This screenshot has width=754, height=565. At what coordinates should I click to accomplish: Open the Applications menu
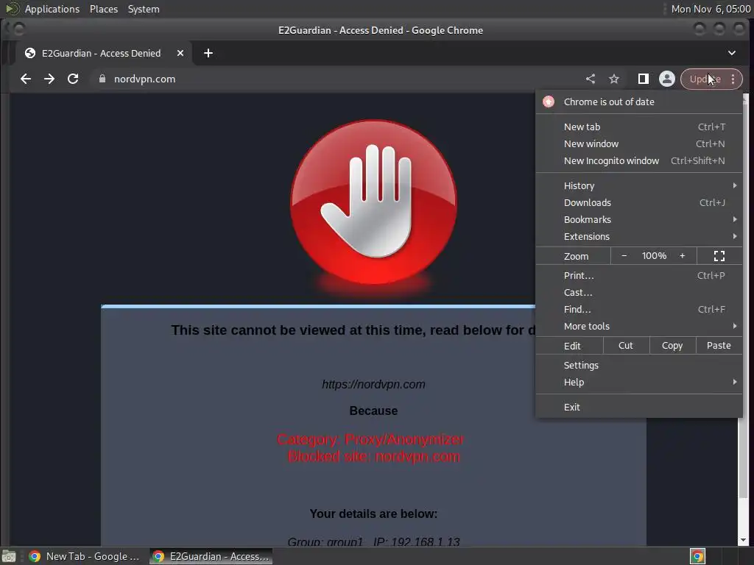[52, 9]
